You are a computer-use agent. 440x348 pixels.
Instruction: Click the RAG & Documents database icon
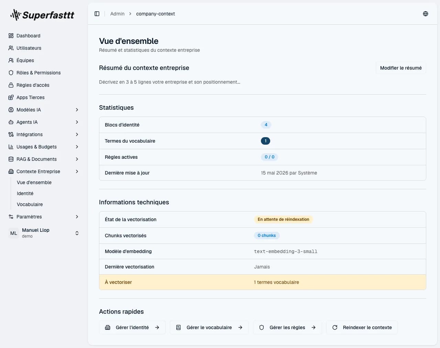point(11,159)
